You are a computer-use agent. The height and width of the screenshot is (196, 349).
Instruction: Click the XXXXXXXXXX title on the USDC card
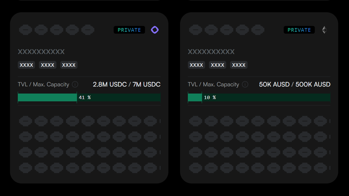click(x=41, y=52)
